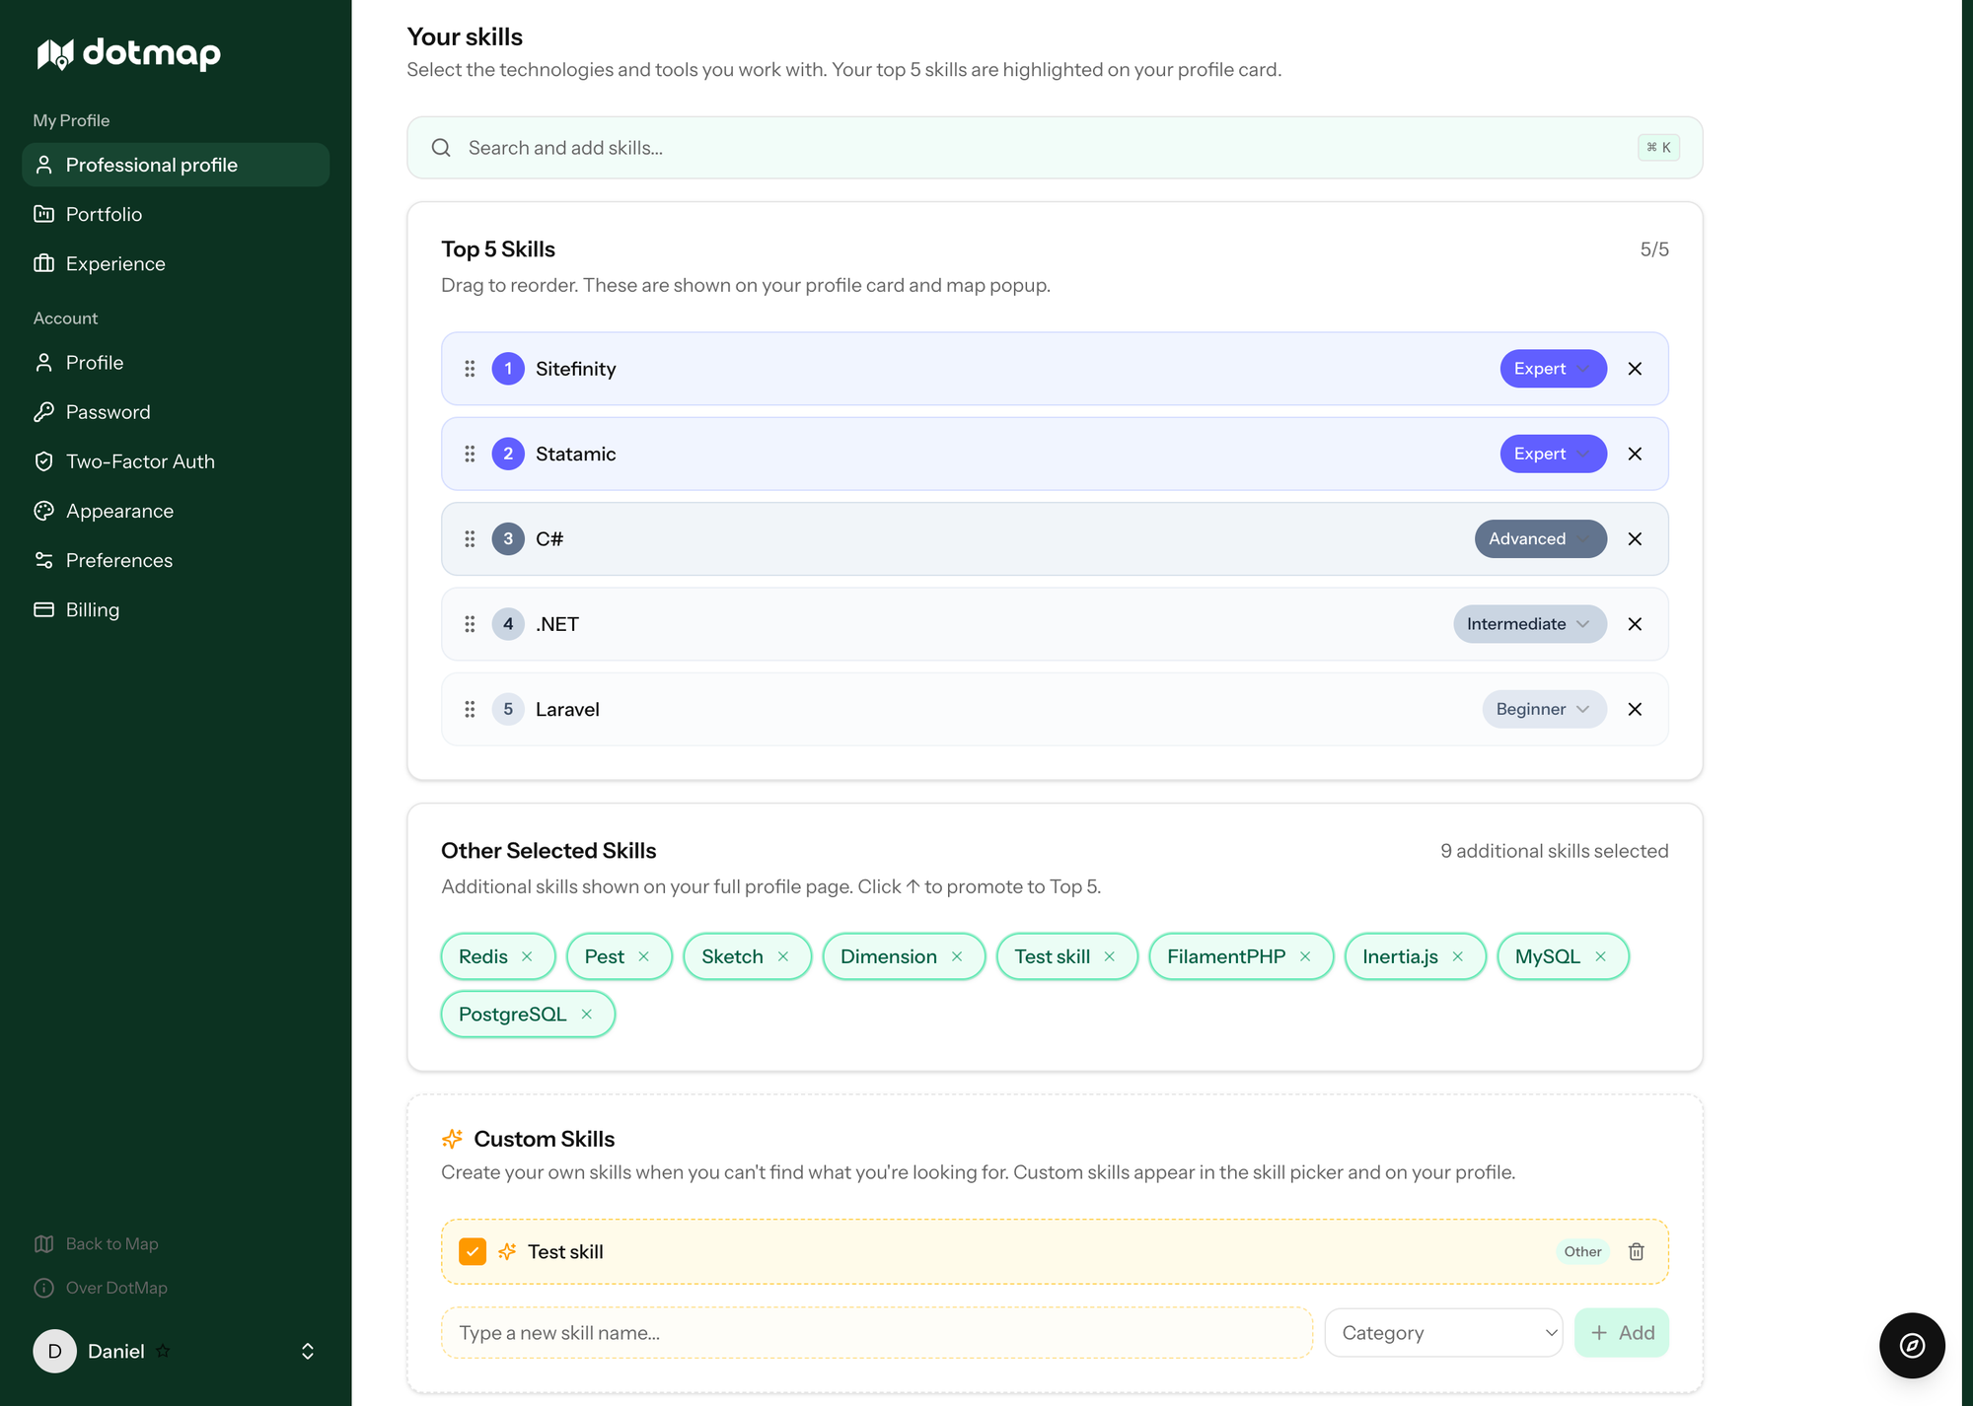
Task: Click the Back to Map link
Action: pos(111,1244)
